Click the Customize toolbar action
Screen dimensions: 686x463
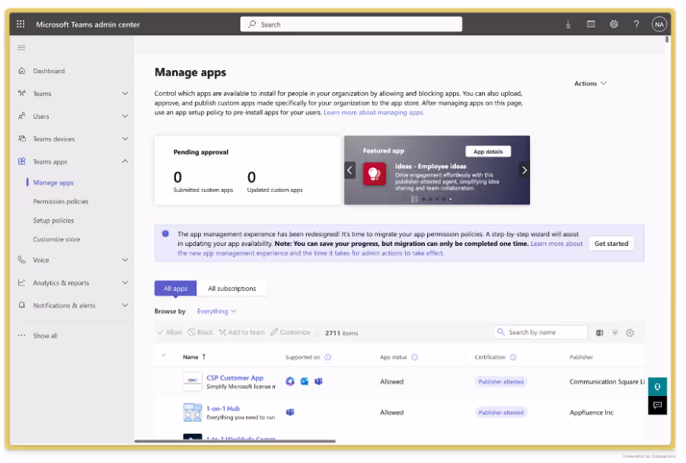pyautogui.click(x=291, y=332)
